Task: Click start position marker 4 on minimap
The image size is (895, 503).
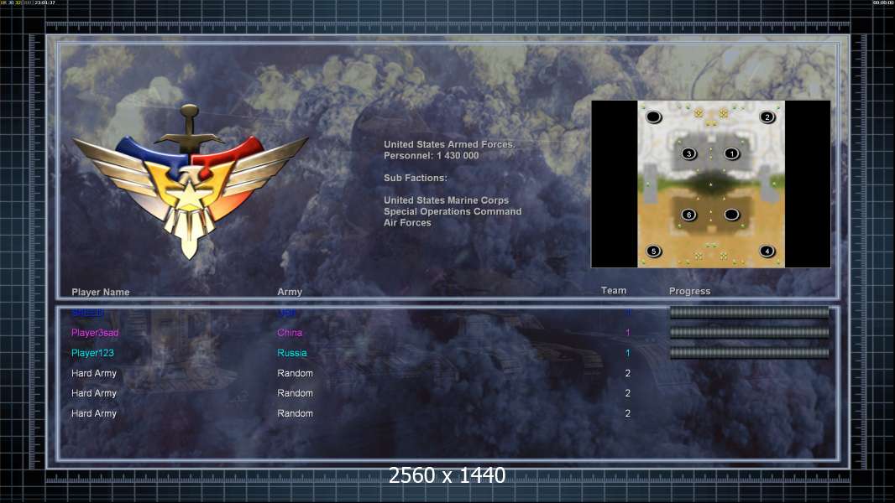Action: [x=767, y=251]
